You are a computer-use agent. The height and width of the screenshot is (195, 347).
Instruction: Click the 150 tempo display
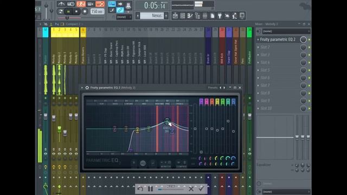[x=97, y=11]
